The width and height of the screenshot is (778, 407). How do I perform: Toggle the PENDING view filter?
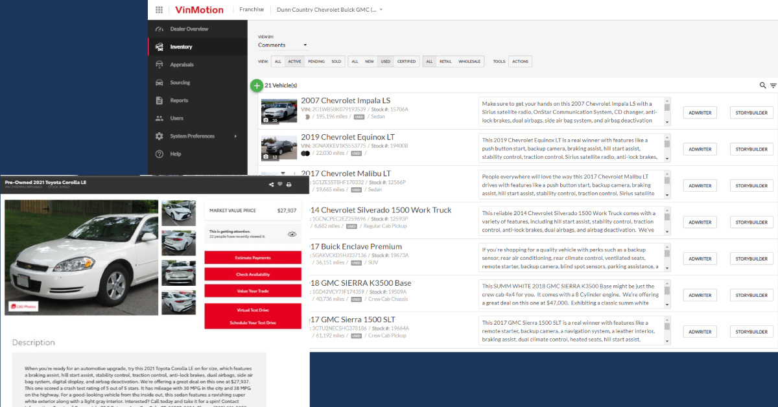pos(316,62)
